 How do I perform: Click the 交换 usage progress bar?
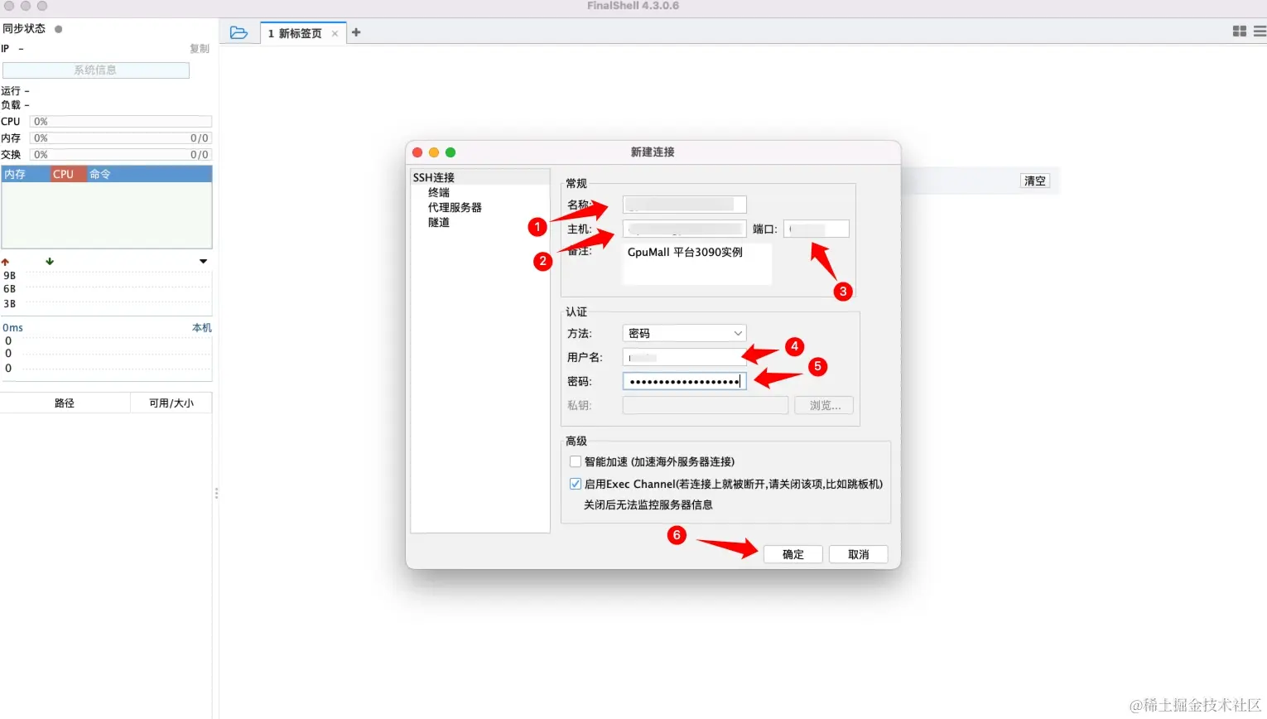pos(121,155)
